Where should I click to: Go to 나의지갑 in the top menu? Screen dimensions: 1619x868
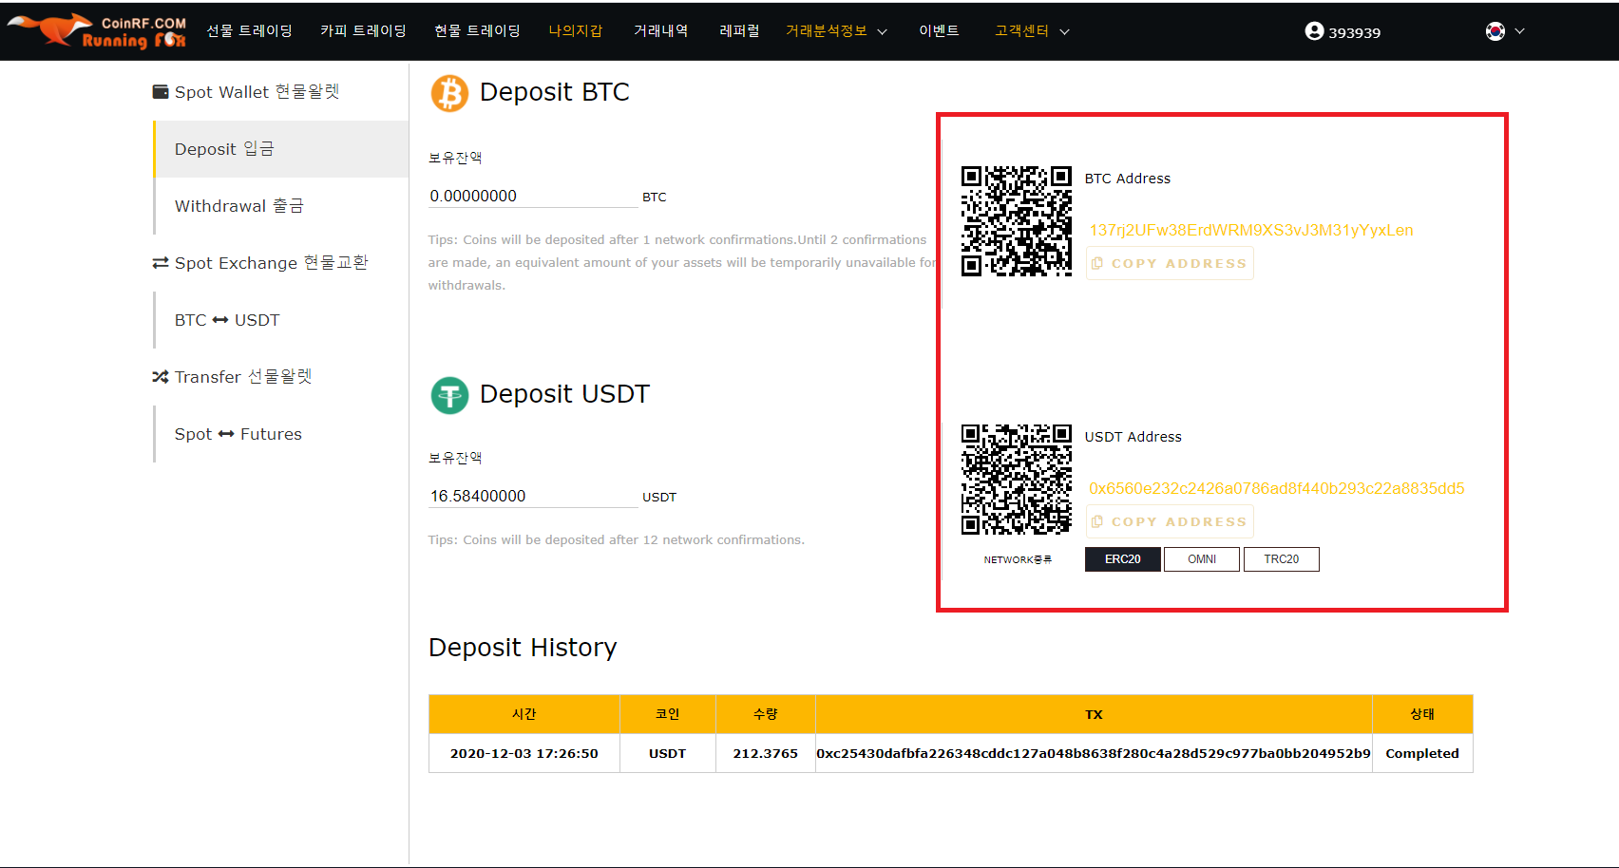[x=576, y=31]
